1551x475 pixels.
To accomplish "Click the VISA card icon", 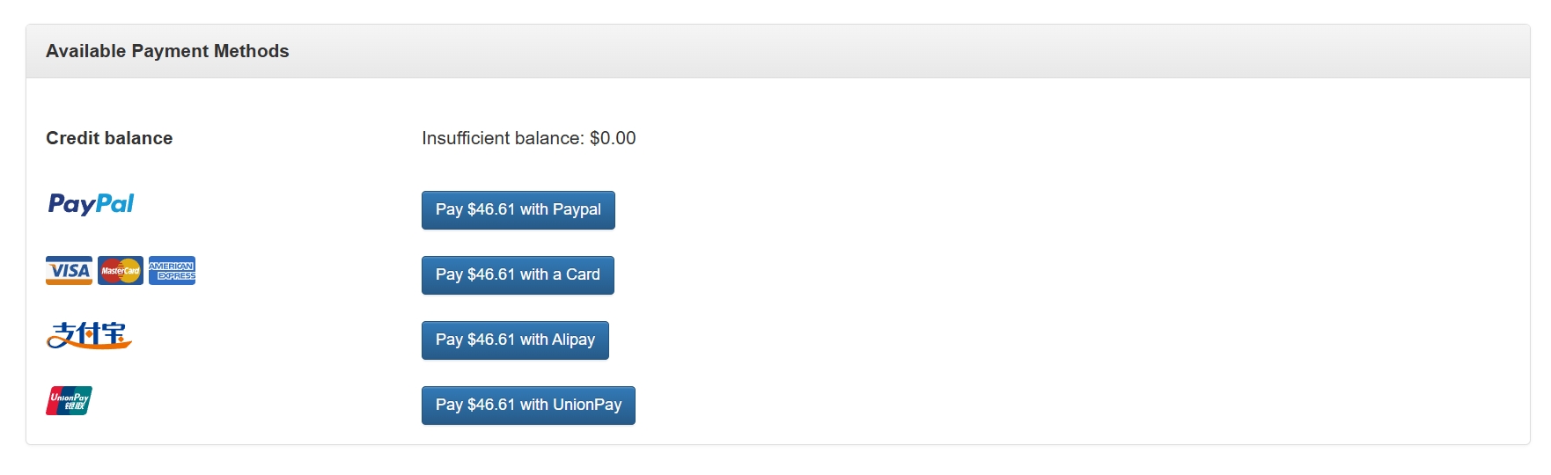I will [x=69, y=271].
